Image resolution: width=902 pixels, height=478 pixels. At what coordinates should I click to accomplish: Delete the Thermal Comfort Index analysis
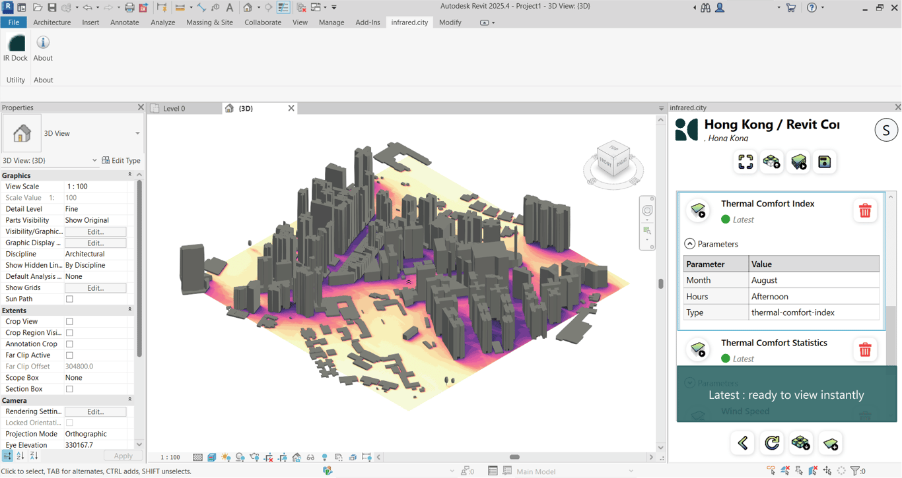click(x=864, y=211)
